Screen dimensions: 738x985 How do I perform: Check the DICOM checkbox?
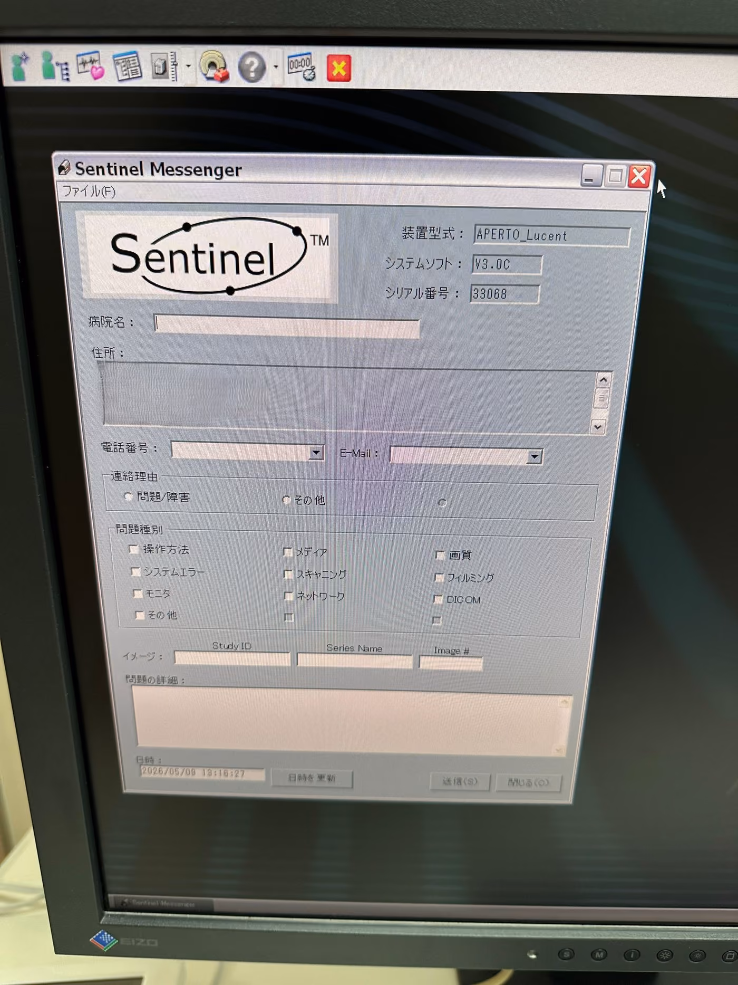[x=438, y=599]
